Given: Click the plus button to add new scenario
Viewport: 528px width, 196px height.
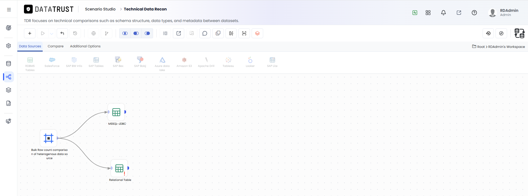Looking at the screenshot, I should [x=30, y=33].
